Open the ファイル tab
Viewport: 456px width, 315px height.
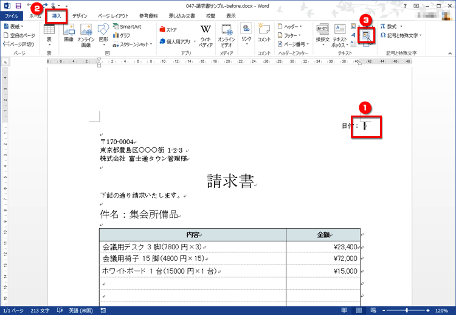point(12,16)
